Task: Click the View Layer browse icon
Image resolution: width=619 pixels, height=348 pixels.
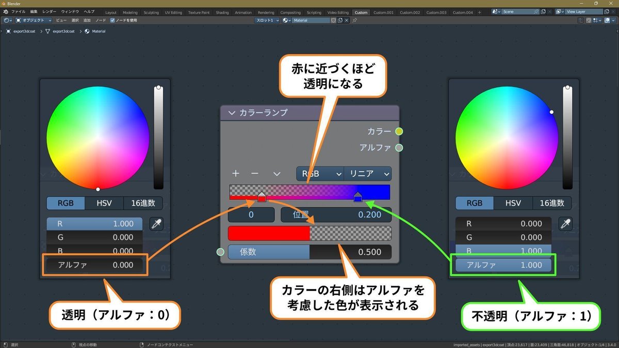Action: coord(561,11)
